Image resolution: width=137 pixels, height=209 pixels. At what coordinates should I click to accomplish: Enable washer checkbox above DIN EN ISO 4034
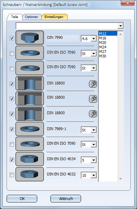12,144
